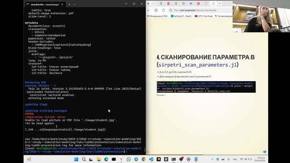Close the desti@Bublik terminal tab
The image size is (290, 163).
pyautogui.click(x=63, y=5)
